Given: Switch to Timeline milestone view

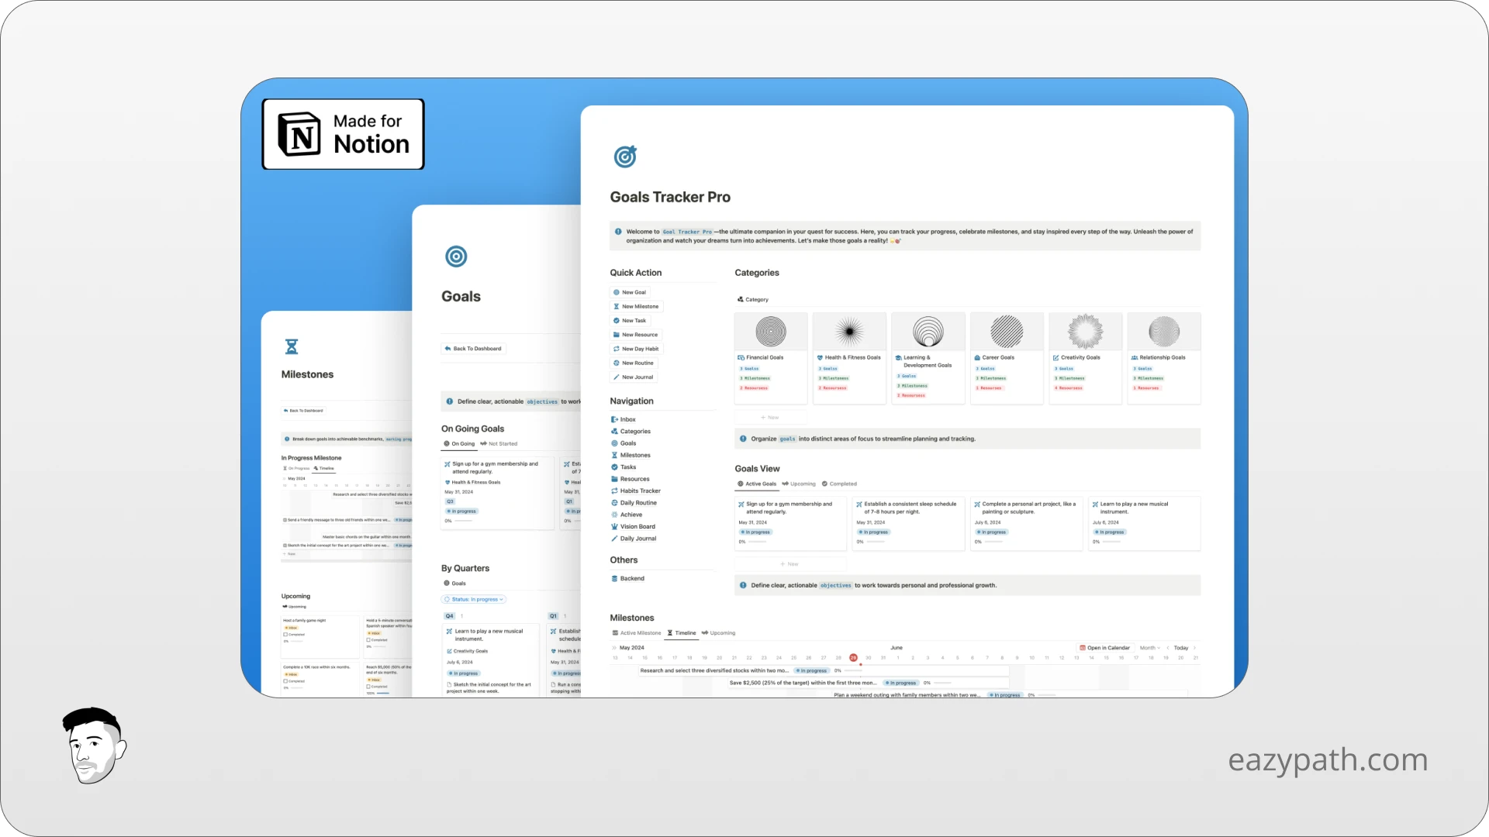Looking at the screenshot, I should (683, 632).
